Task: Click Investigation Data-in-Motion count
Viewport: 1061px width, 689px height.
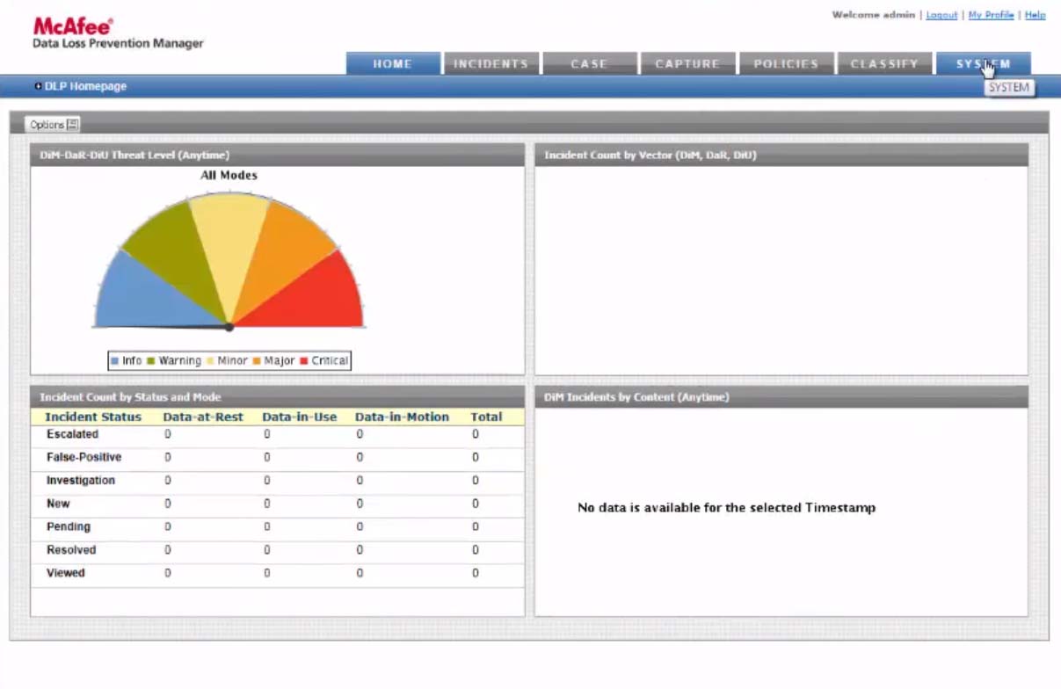Action: pos(360,481)
